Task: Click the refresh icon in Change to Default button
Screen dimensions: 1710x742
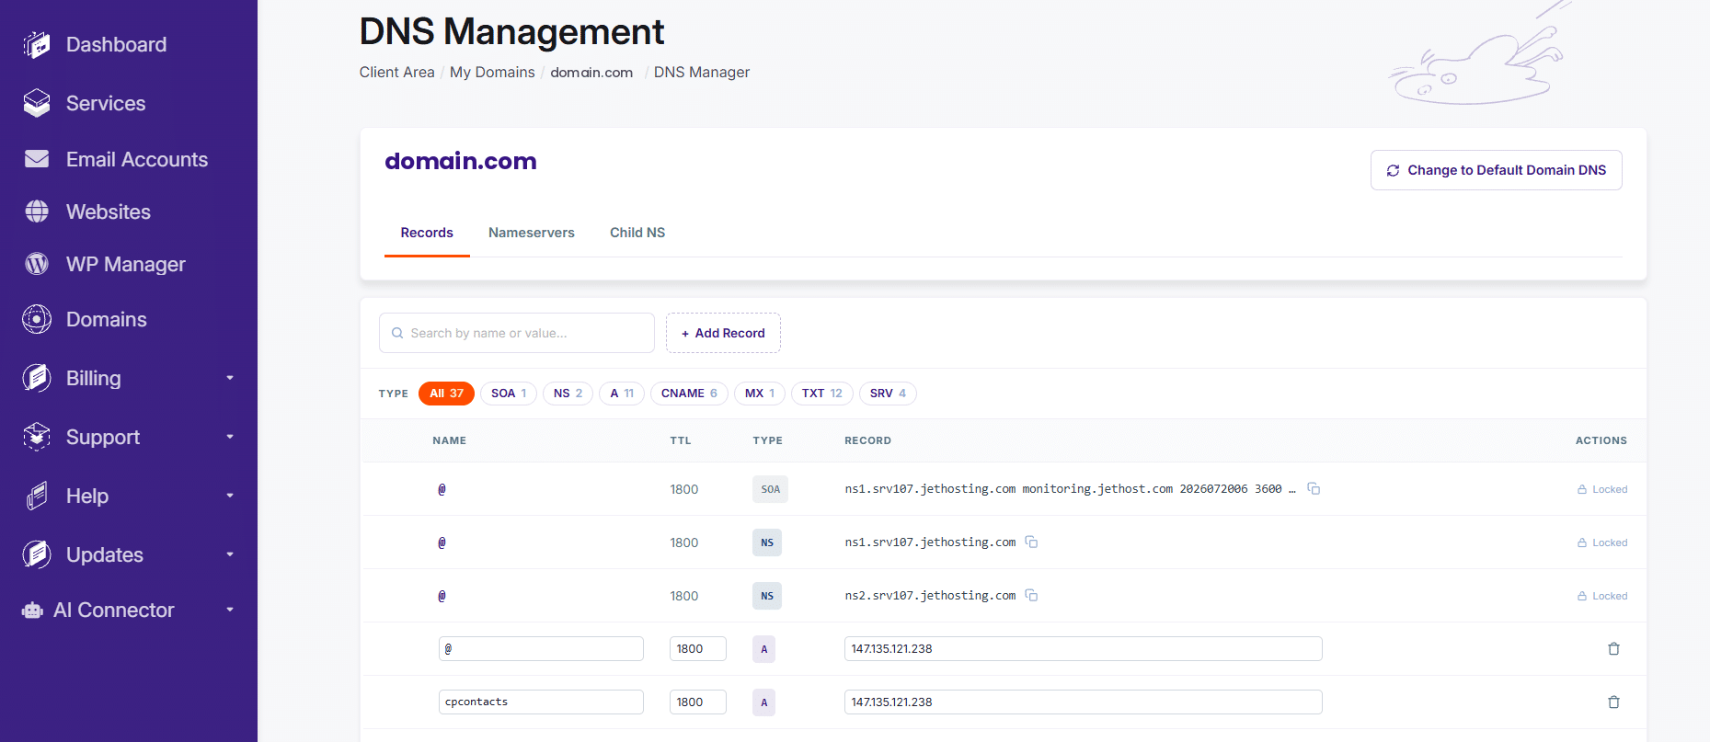Action: [1393, 170]
